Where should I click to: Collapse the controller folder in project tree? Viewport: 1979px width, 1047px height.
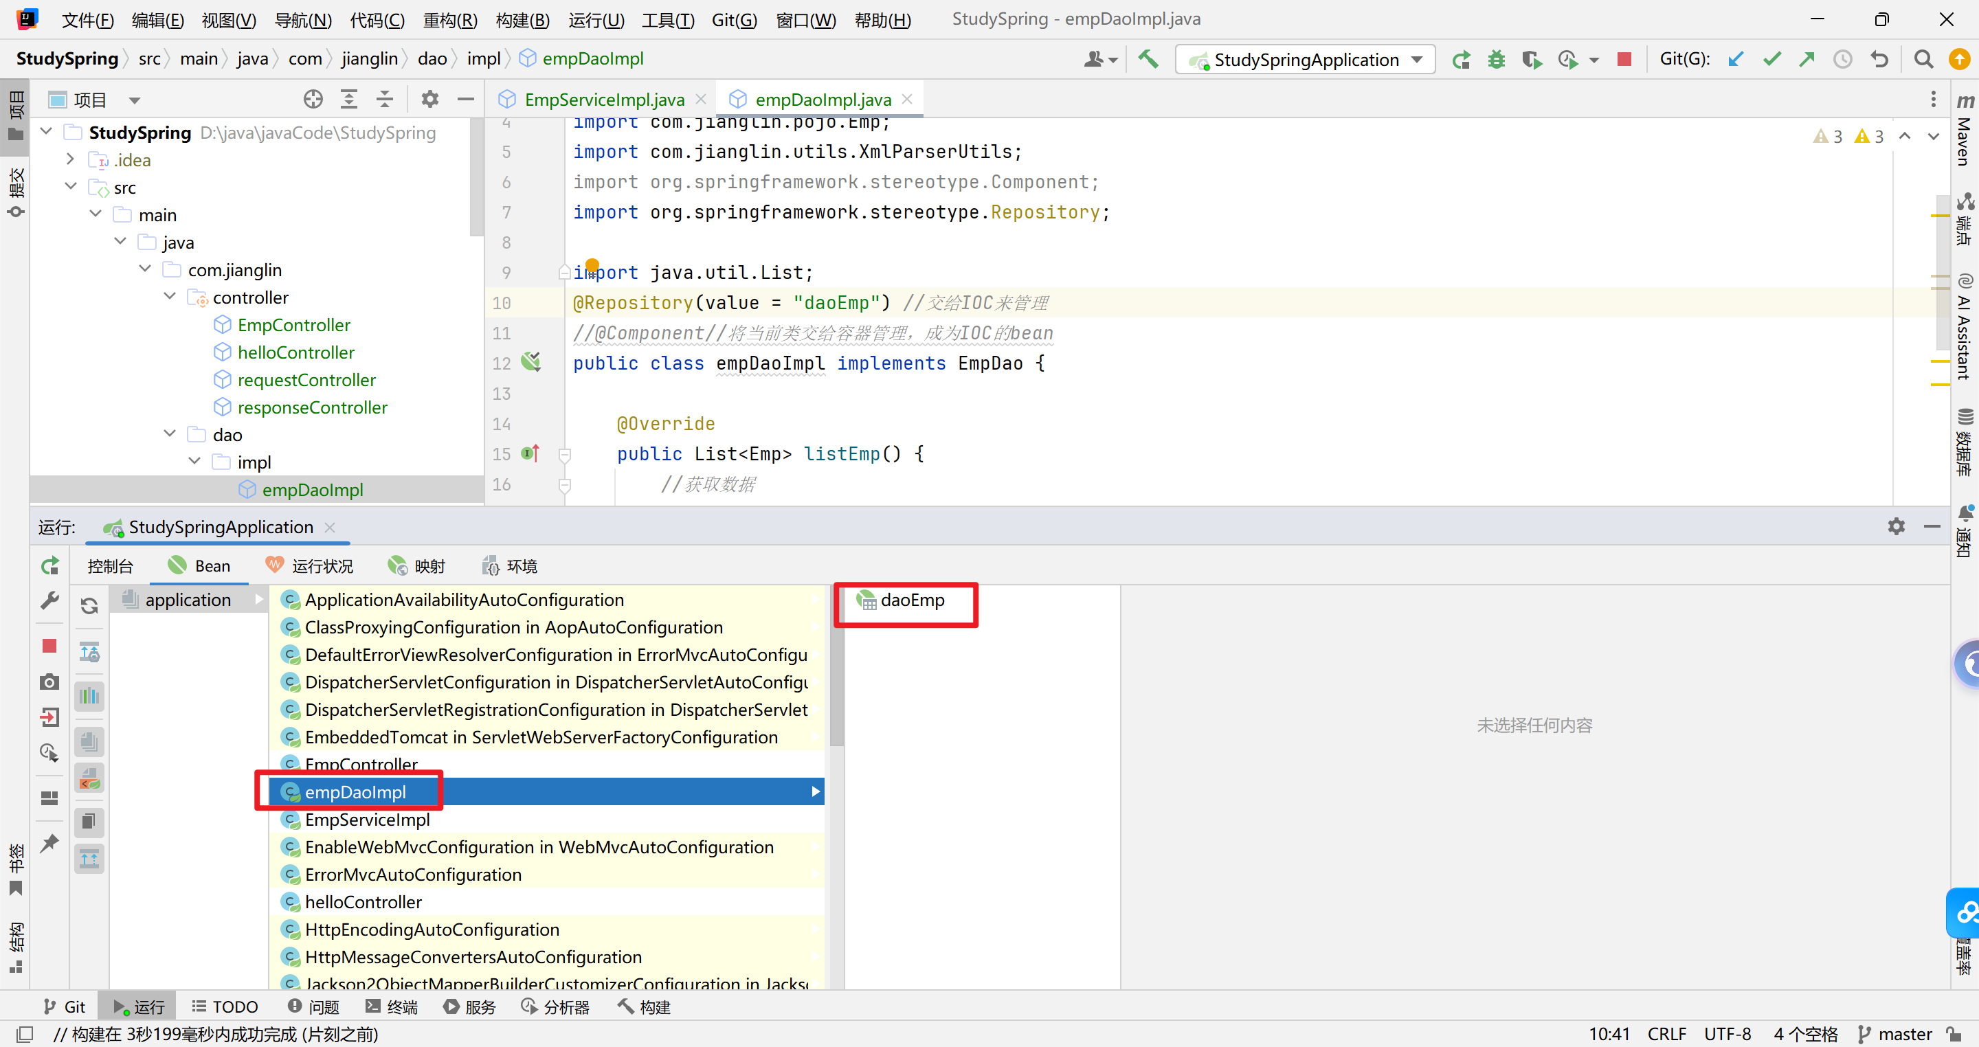[x=170, y=297]
